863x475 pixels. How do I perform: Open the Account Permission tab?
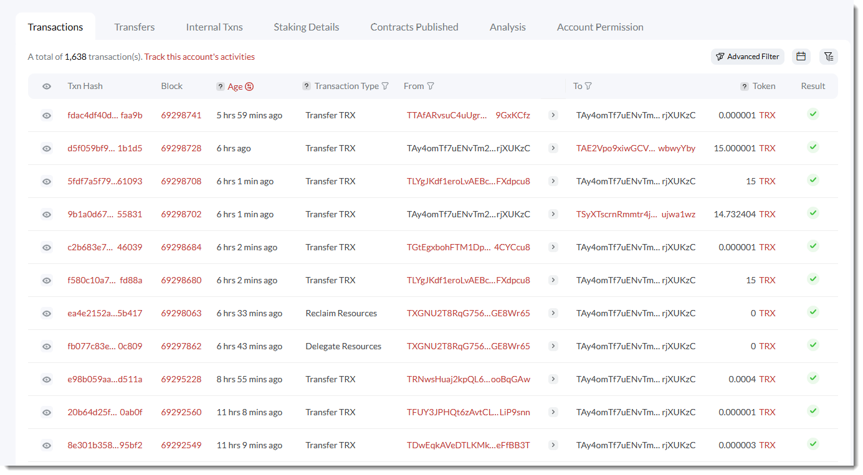point(600,27)
